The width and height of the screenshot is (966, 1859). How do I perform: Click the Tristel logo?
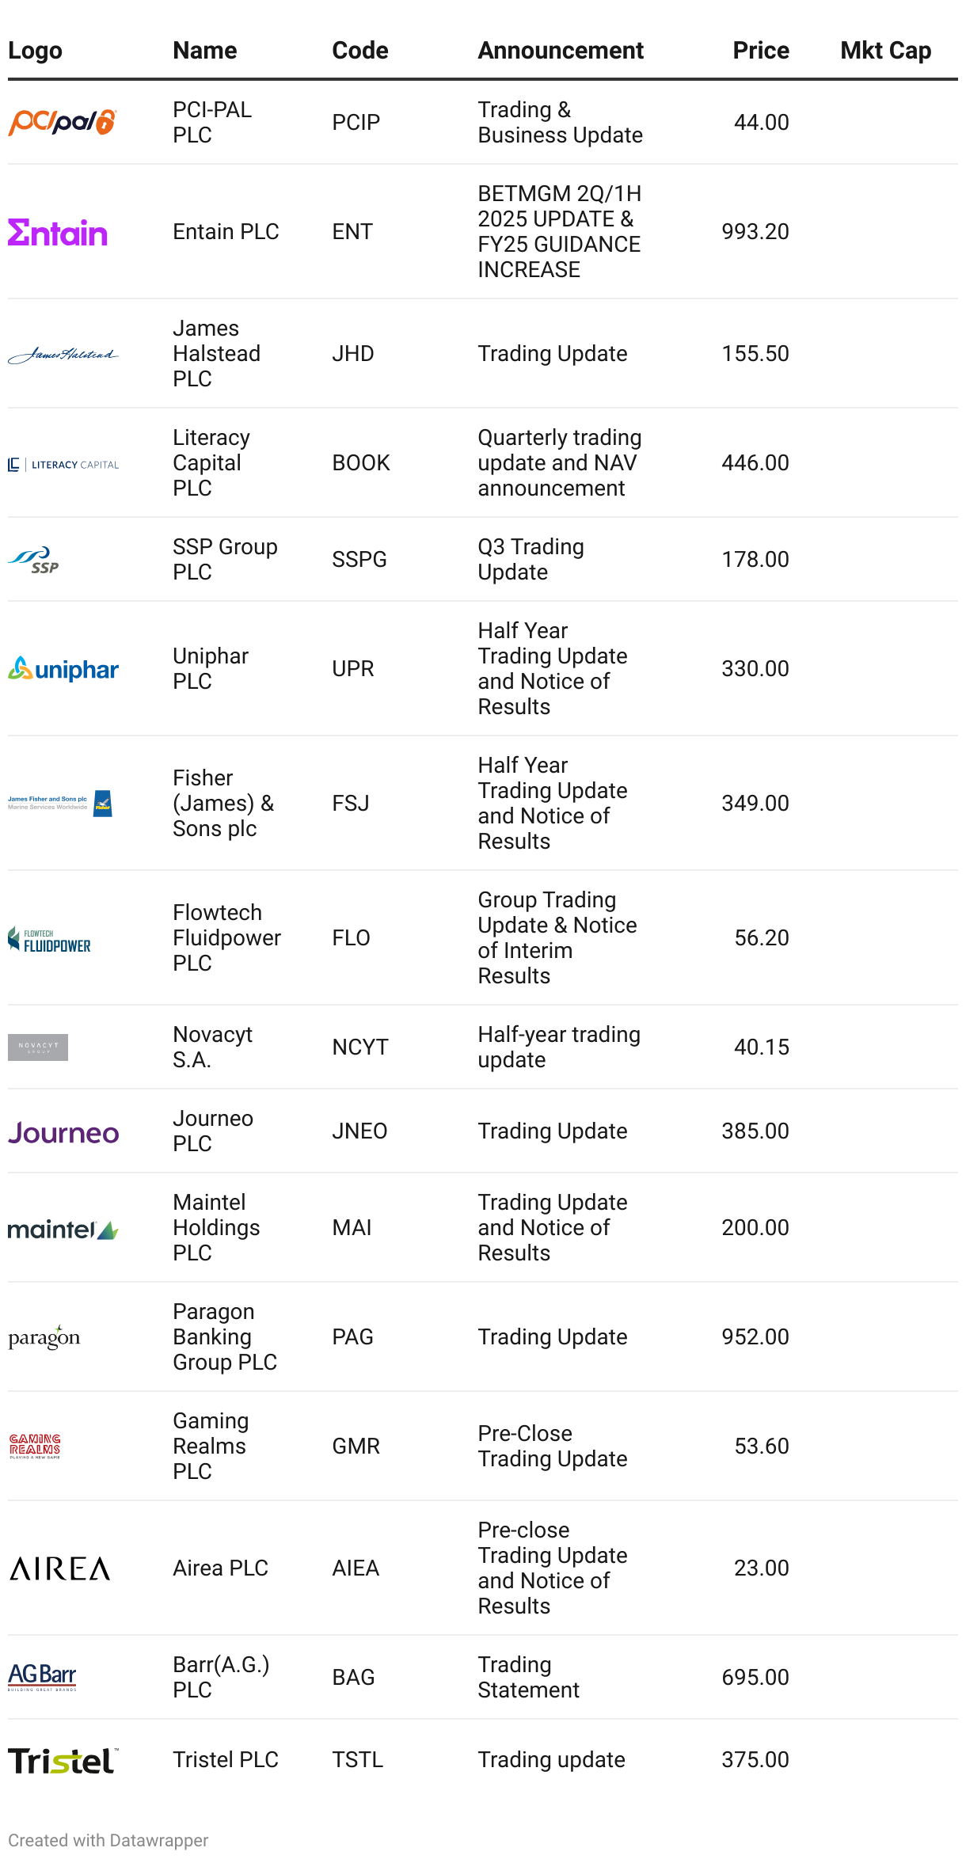tap(63, 1760)
